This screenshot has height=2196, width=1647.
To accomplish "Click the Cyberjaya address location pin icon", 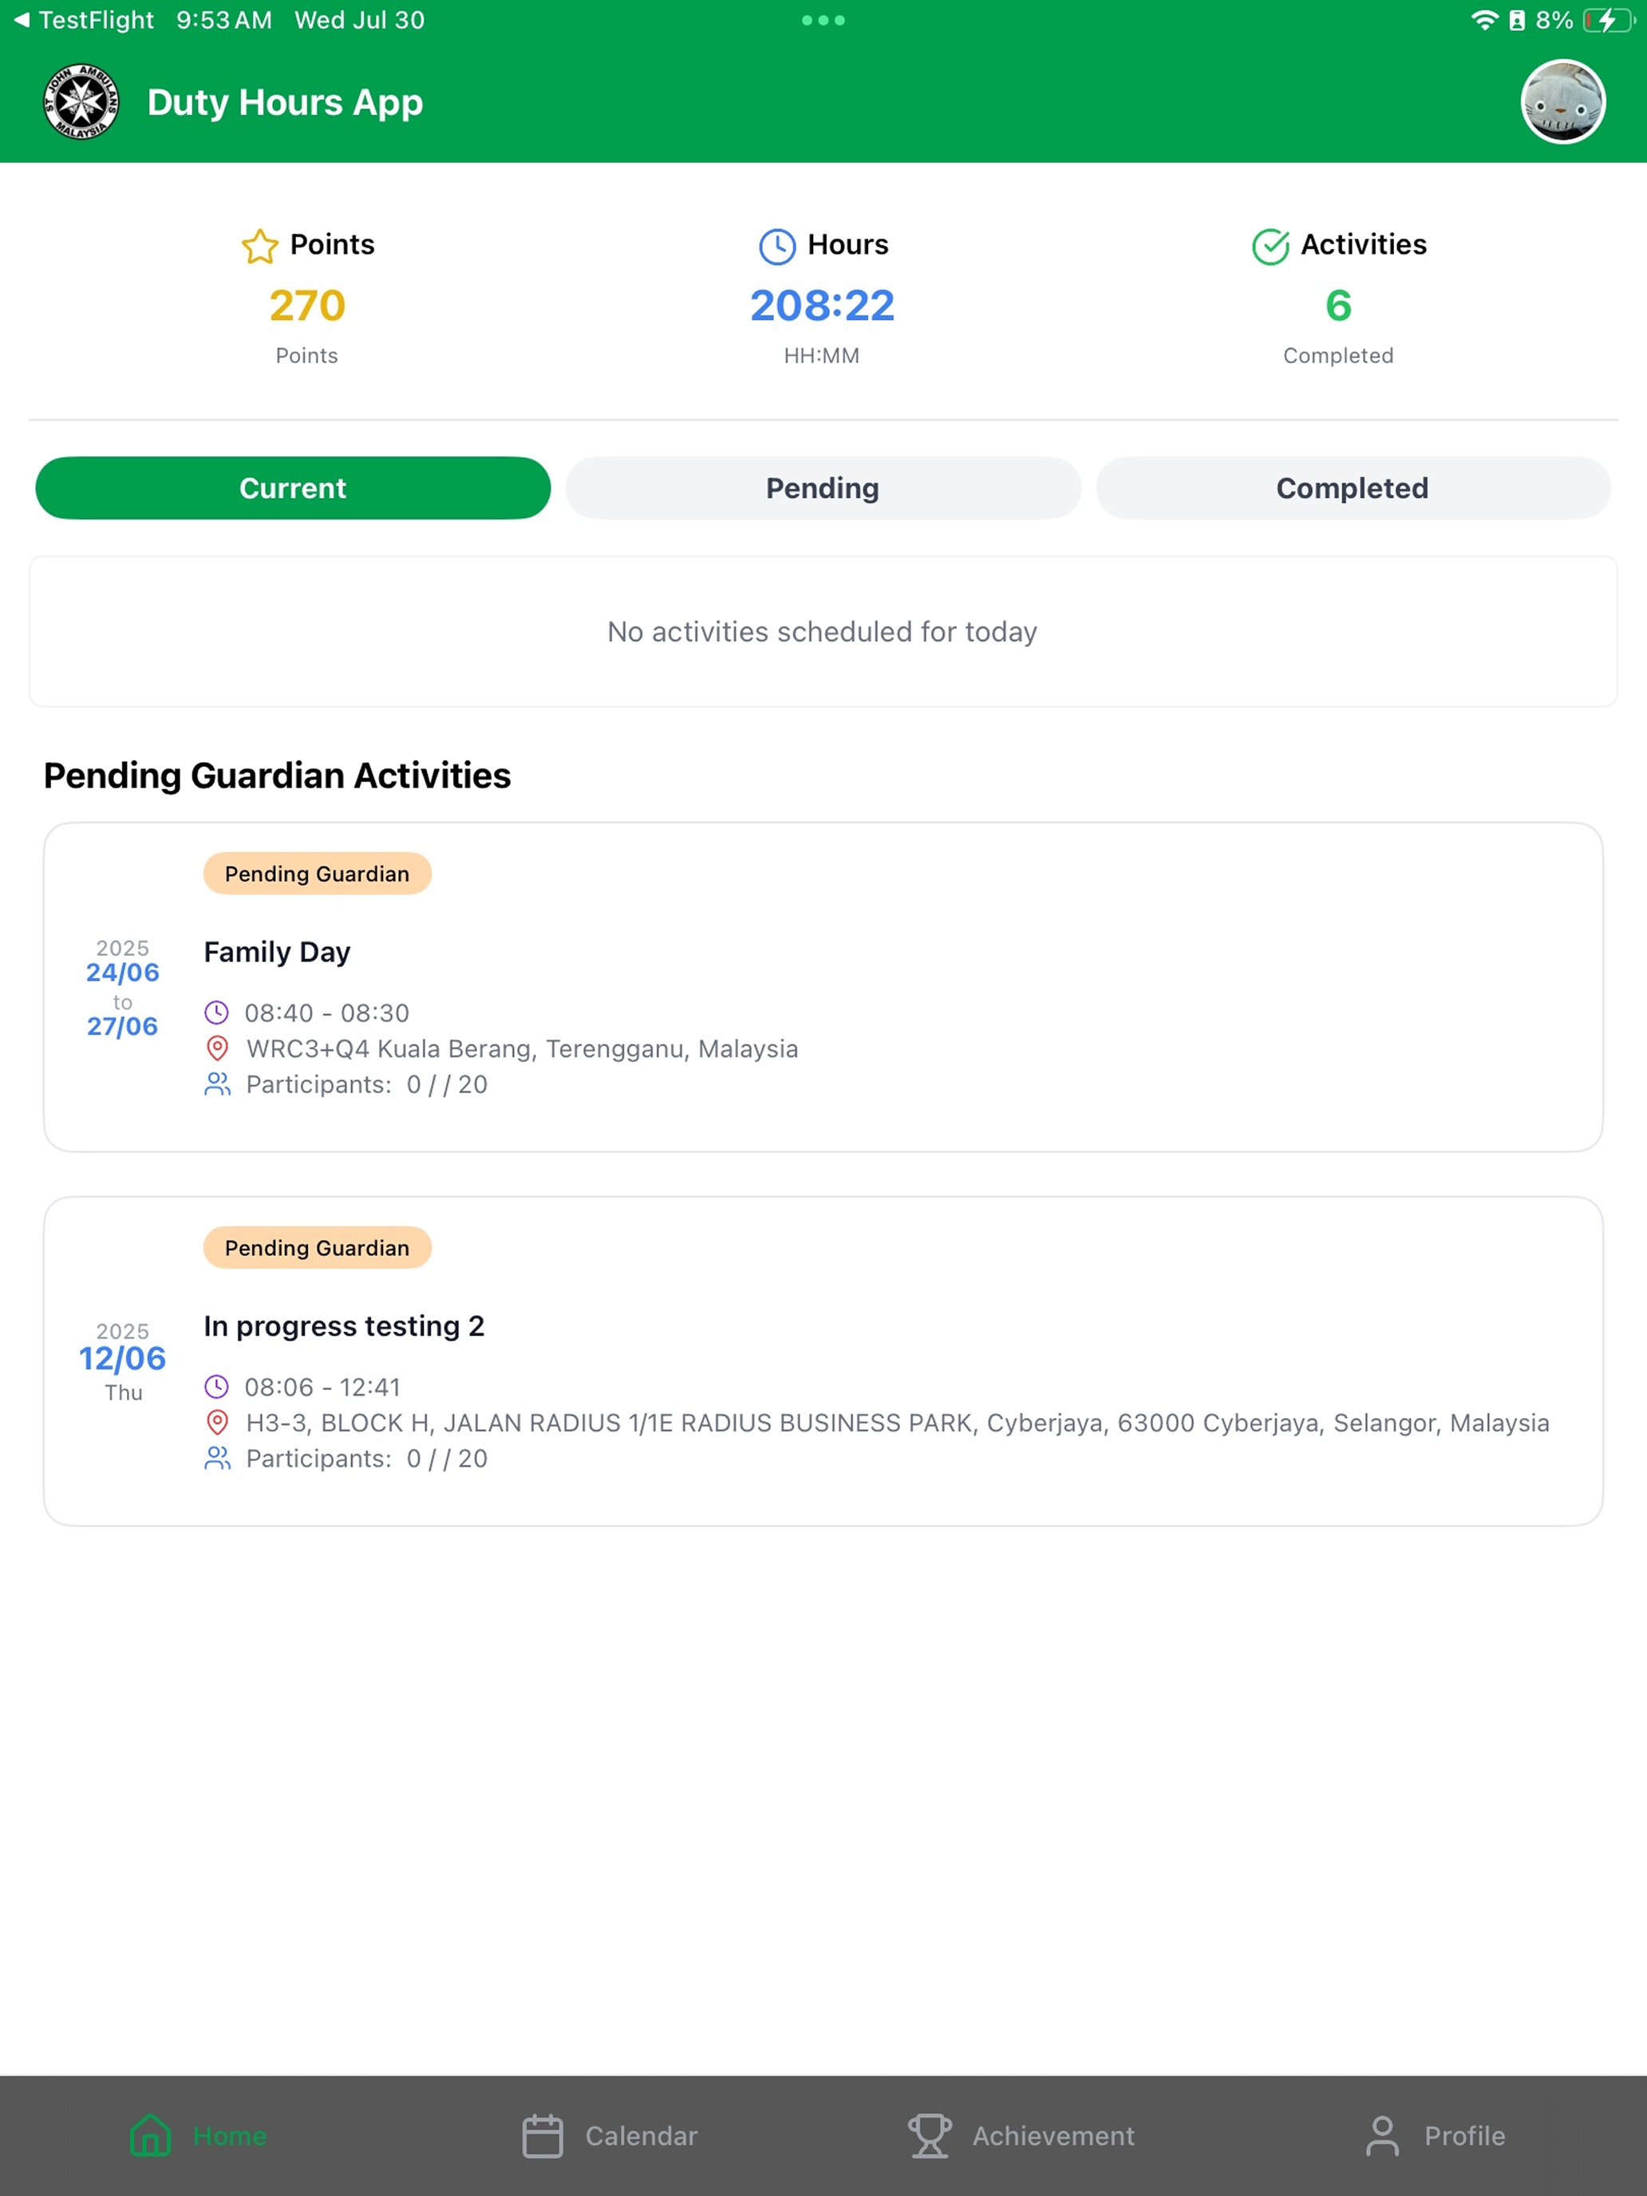I will tap(217, 1423).
